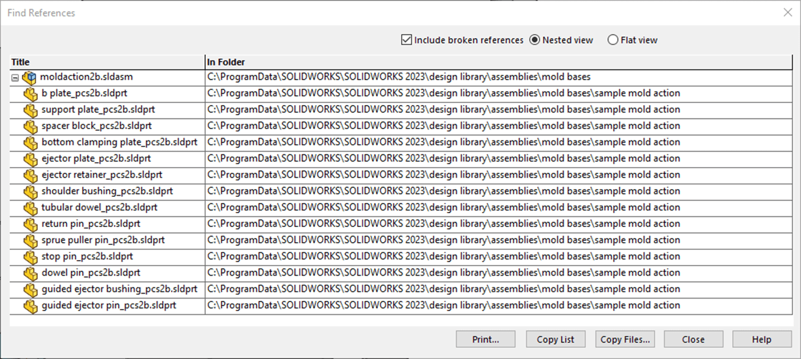Click the Title column header

pyautogui.click(x=106, y=62)
